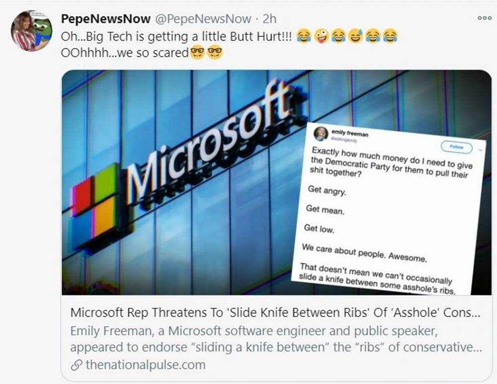The height and width of the screenshot is (384, 497).
Task: Click the 'Big Tech is getting' tweet text
Action: point(176,36)
